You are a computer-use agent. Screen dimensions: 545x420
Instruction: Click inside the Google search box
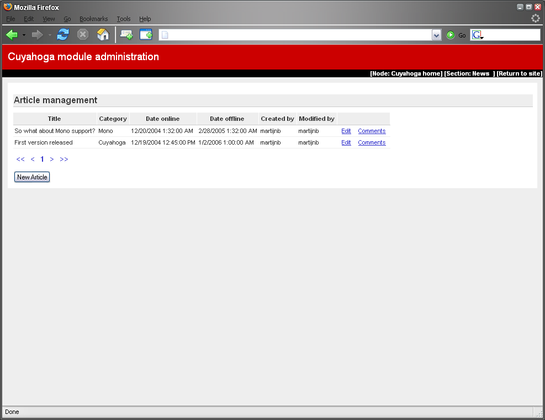pyautogui.click(x=512, y=35)
